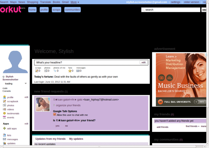
Task: Click the default profile silhouette picture
Action: click(x=15, y=62)
